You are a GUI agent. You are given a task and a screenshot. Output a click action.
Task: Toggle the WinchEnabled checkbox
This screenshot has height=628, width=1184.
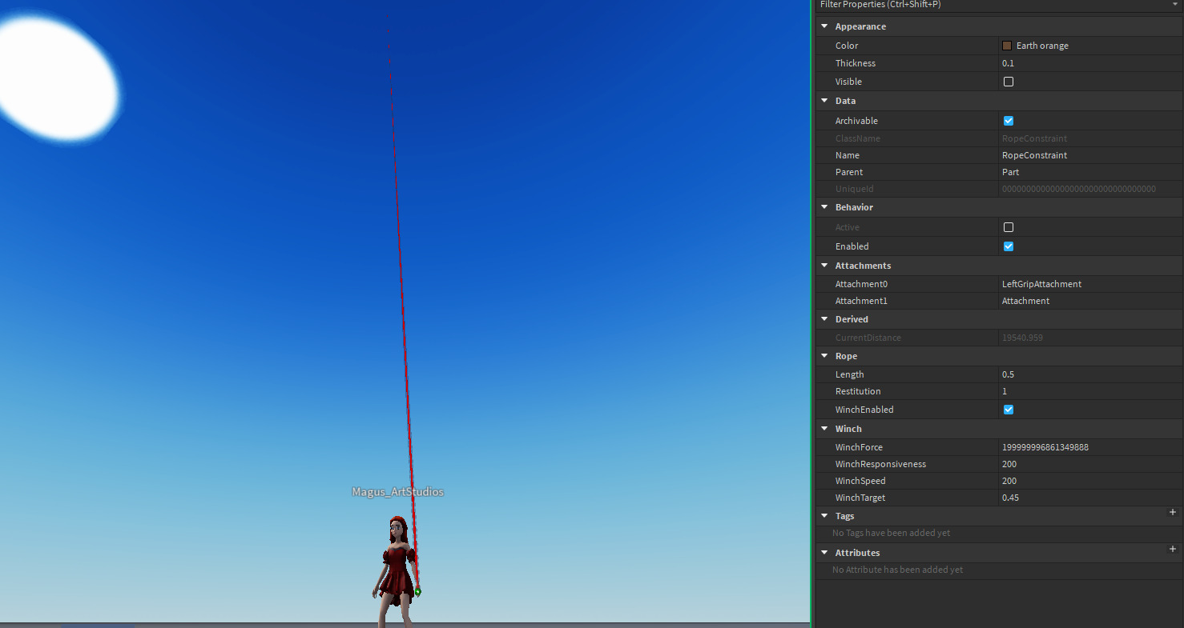point(1008,409)
